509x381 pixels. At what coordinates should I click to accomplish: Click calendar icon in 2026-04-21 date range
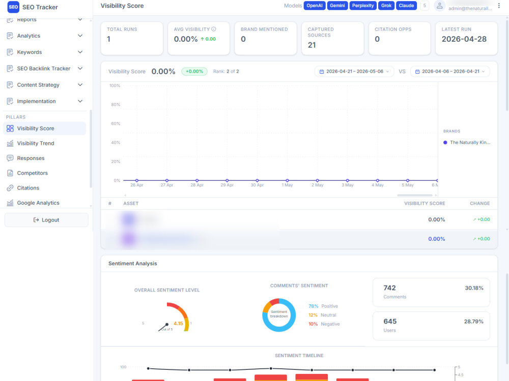tap(321, 72)
